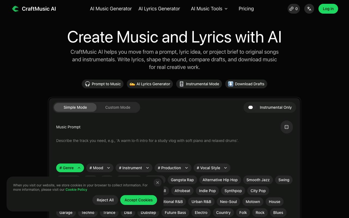Screen dimensions: 349x218
Task: Open the Cookie Policy link
Action: click(76, 190)
